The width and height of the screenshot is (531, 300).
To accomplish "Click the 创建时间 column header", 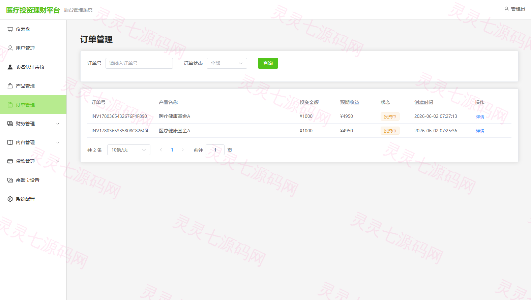I will pyautogui.click(x=424, y=102).
